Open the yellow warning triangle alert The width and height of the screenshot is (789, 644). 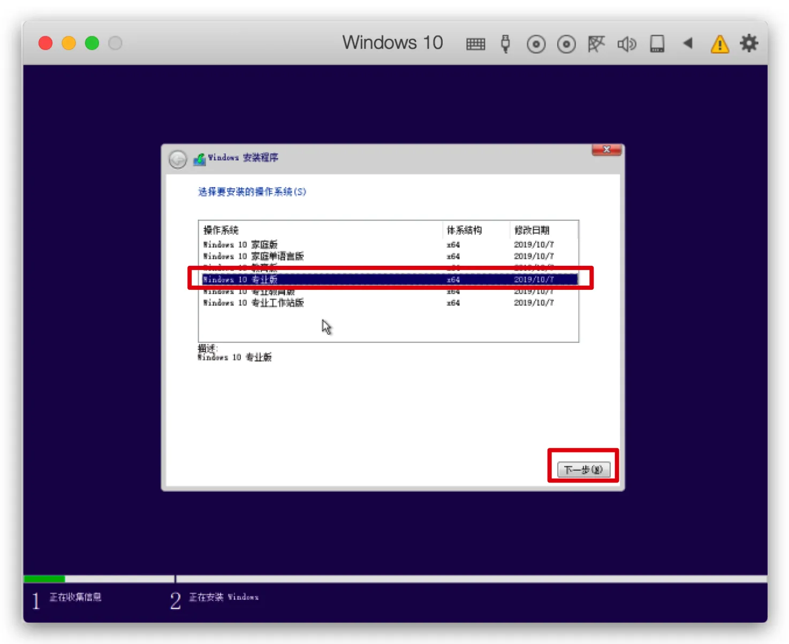[720, 44]
